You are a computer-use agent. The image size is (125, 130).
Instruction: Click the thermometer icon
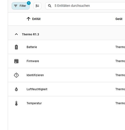point(16,103)
